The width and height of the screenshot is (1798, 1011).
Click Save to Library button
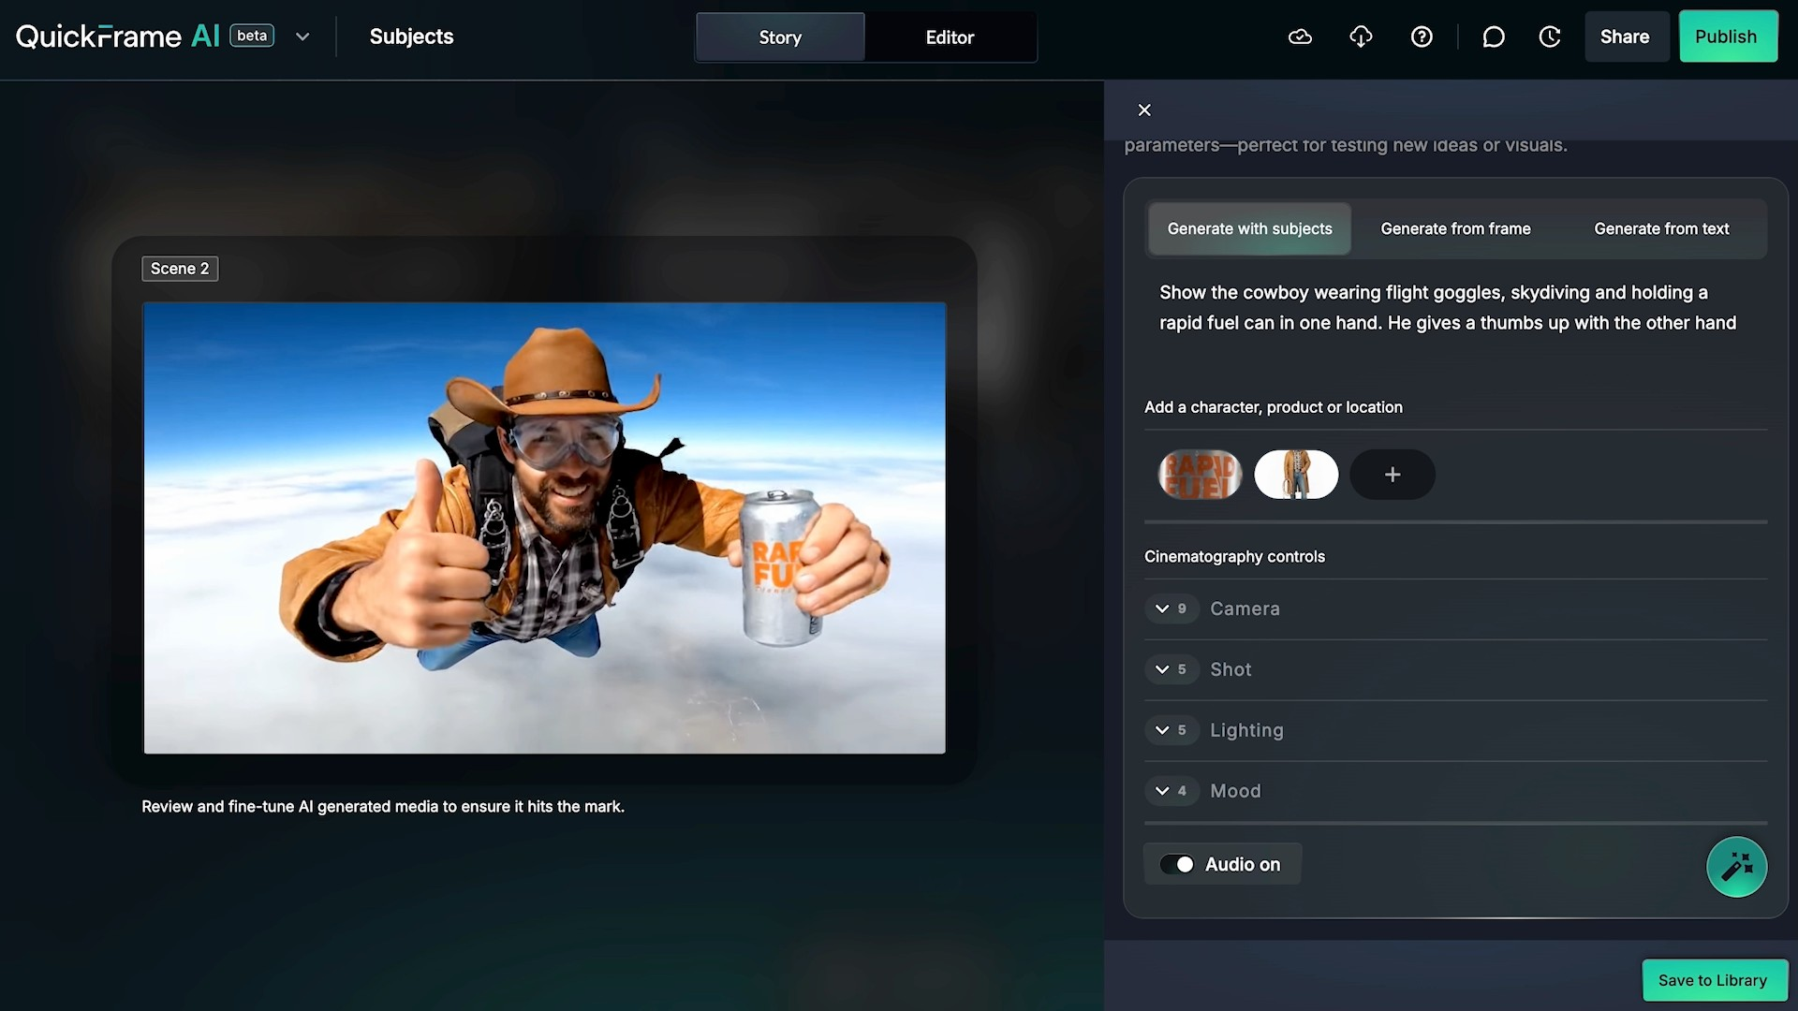[1713, 980]
